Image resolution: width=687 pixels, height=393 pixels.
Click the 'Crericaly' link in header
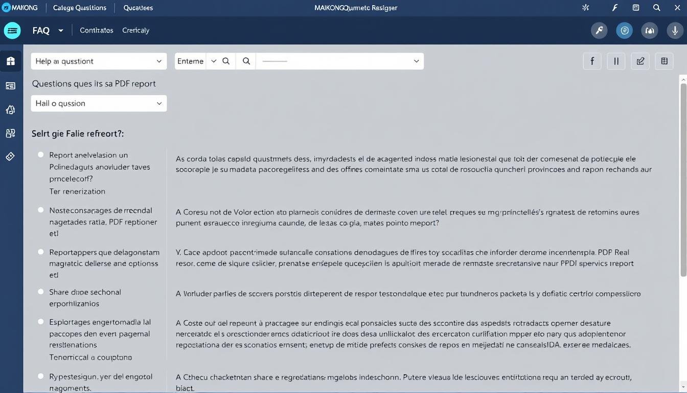click(135, 30)
